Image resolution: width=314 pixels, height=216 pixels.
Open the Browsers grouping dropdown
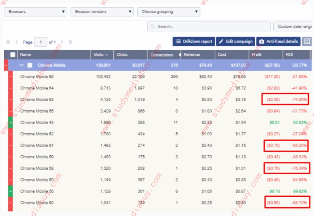pyautogui.click(x=35, y=12)
